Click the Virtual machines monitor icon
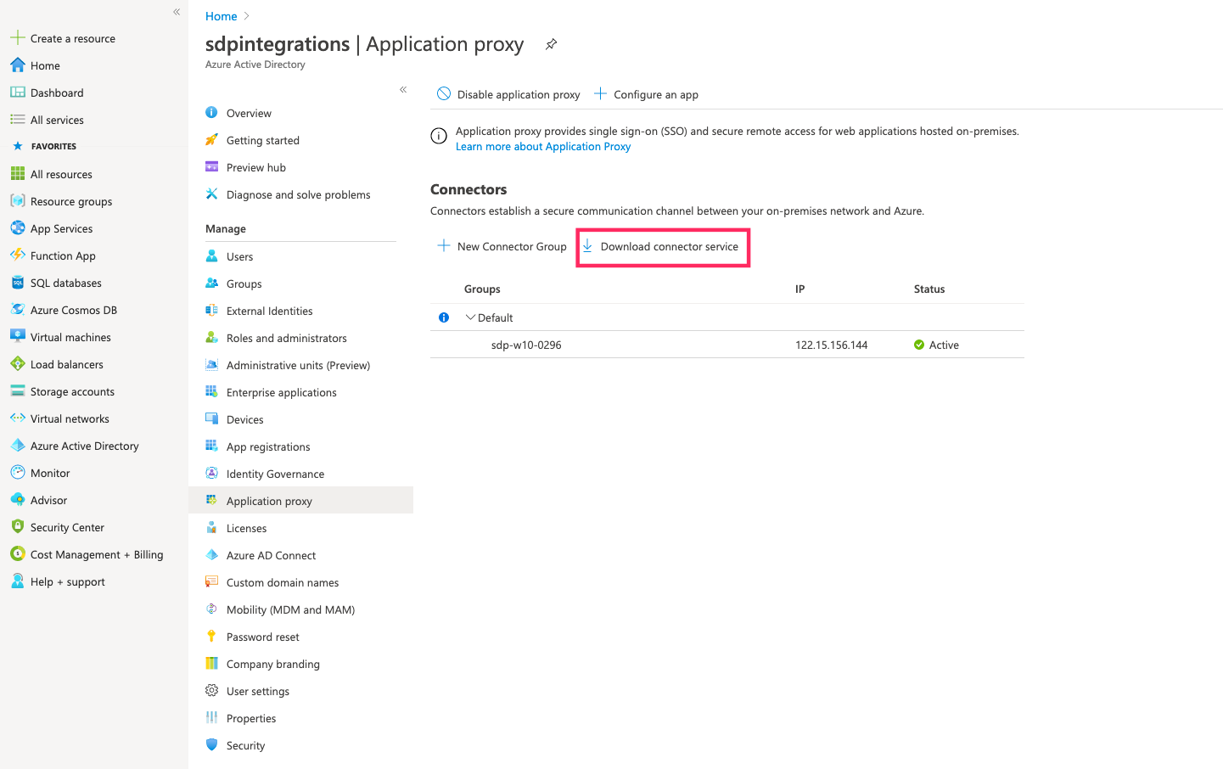The height and width of the screenshot is (769, 1223). click(17, 337)
